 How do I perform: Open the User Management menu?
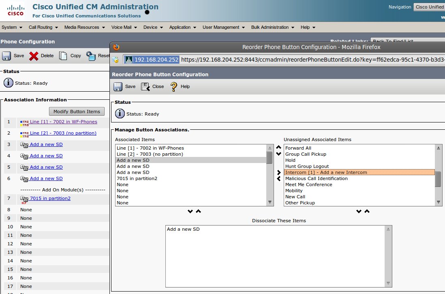point(224,27)
